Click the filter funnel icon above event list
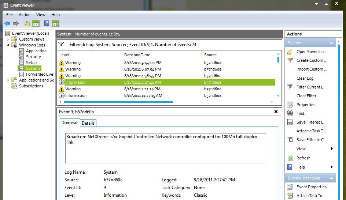The width and height of the screenshot is (346, 200). click(x=61, y=44)
